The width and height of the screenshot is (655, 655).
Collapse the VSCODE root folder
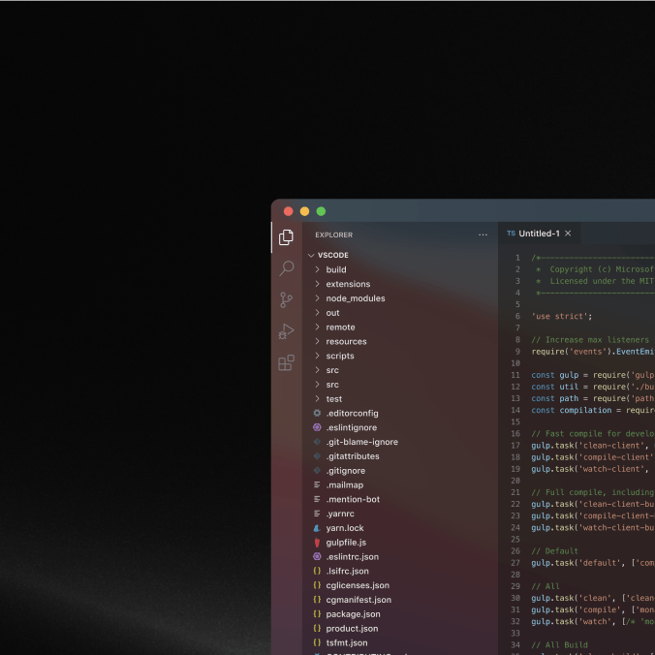311,256
